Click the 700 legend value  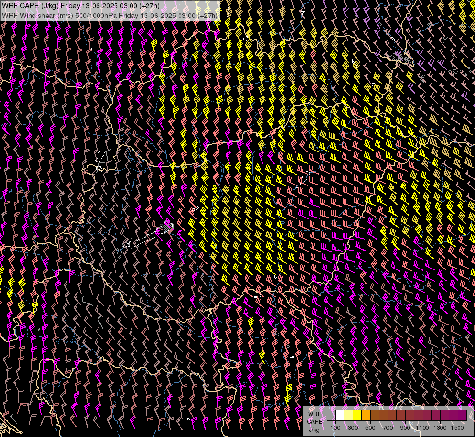pos(388,428)
